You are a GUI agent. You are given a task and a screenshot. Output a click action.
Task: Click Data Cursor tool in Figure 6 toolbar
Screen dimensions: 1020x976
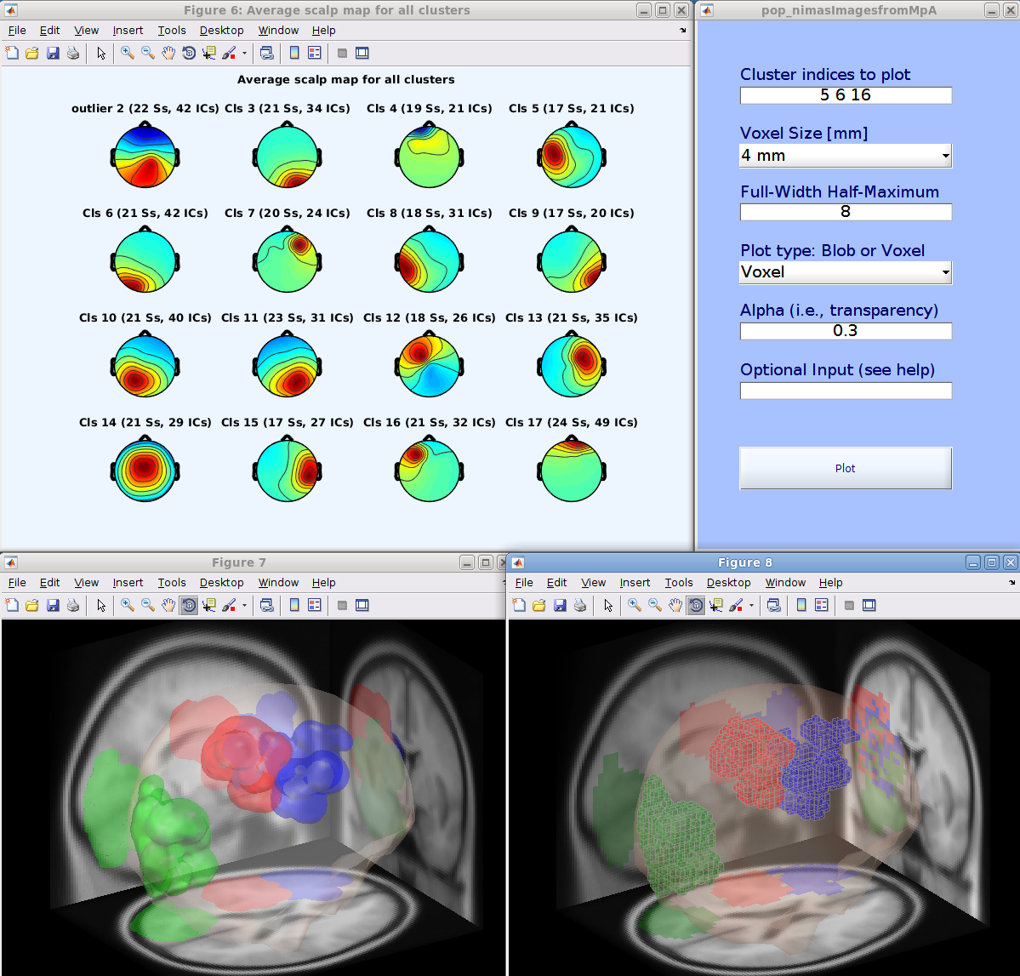coord(209,53)
